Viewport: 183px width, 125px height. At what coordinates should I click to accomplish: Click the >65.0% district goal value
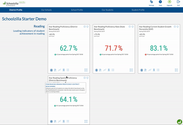click(x=142, y=34)
